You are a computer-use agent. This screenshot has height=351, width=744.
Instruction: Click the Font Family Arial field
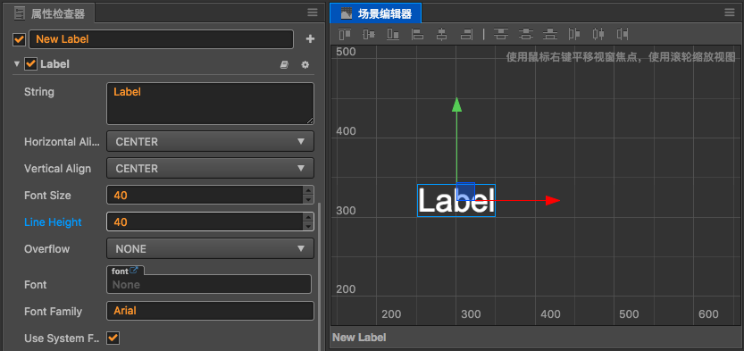click(x=210, y=311)
